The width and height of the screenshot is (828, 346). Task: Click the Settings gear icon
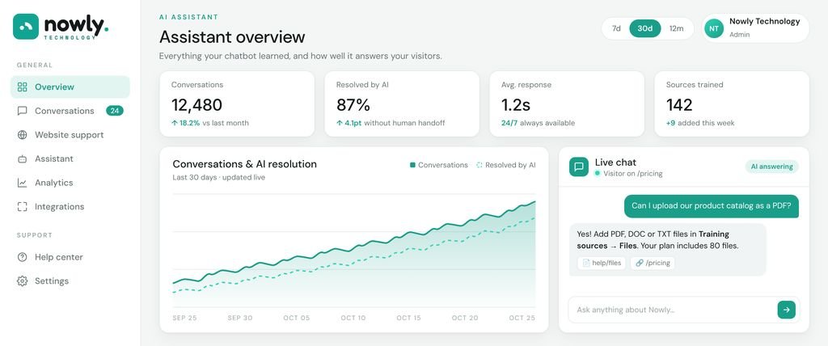tap(22, 281)
